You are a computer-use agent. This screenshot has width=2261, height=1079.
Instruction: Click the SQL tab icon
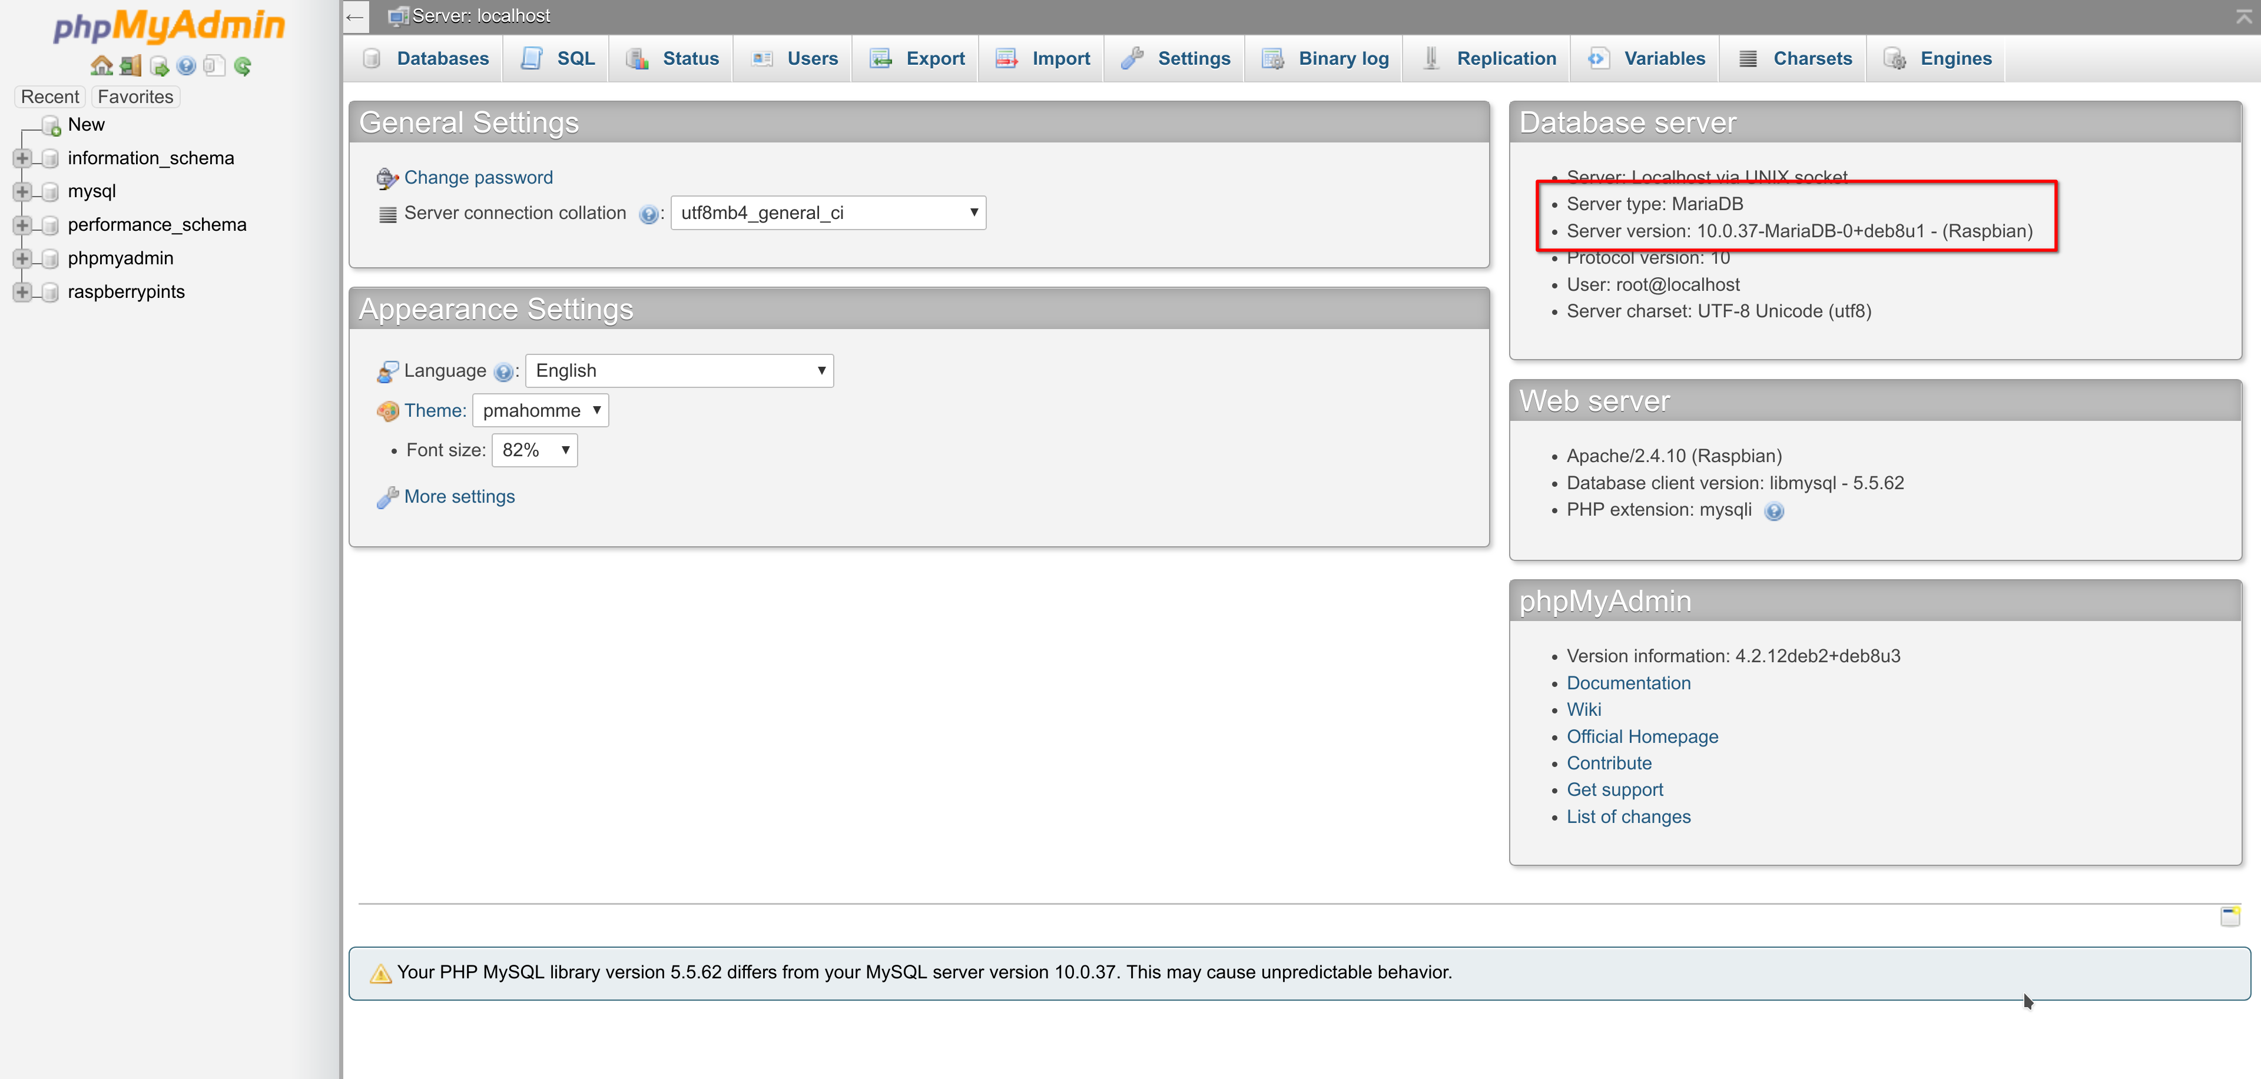click(x=535, y=58)
